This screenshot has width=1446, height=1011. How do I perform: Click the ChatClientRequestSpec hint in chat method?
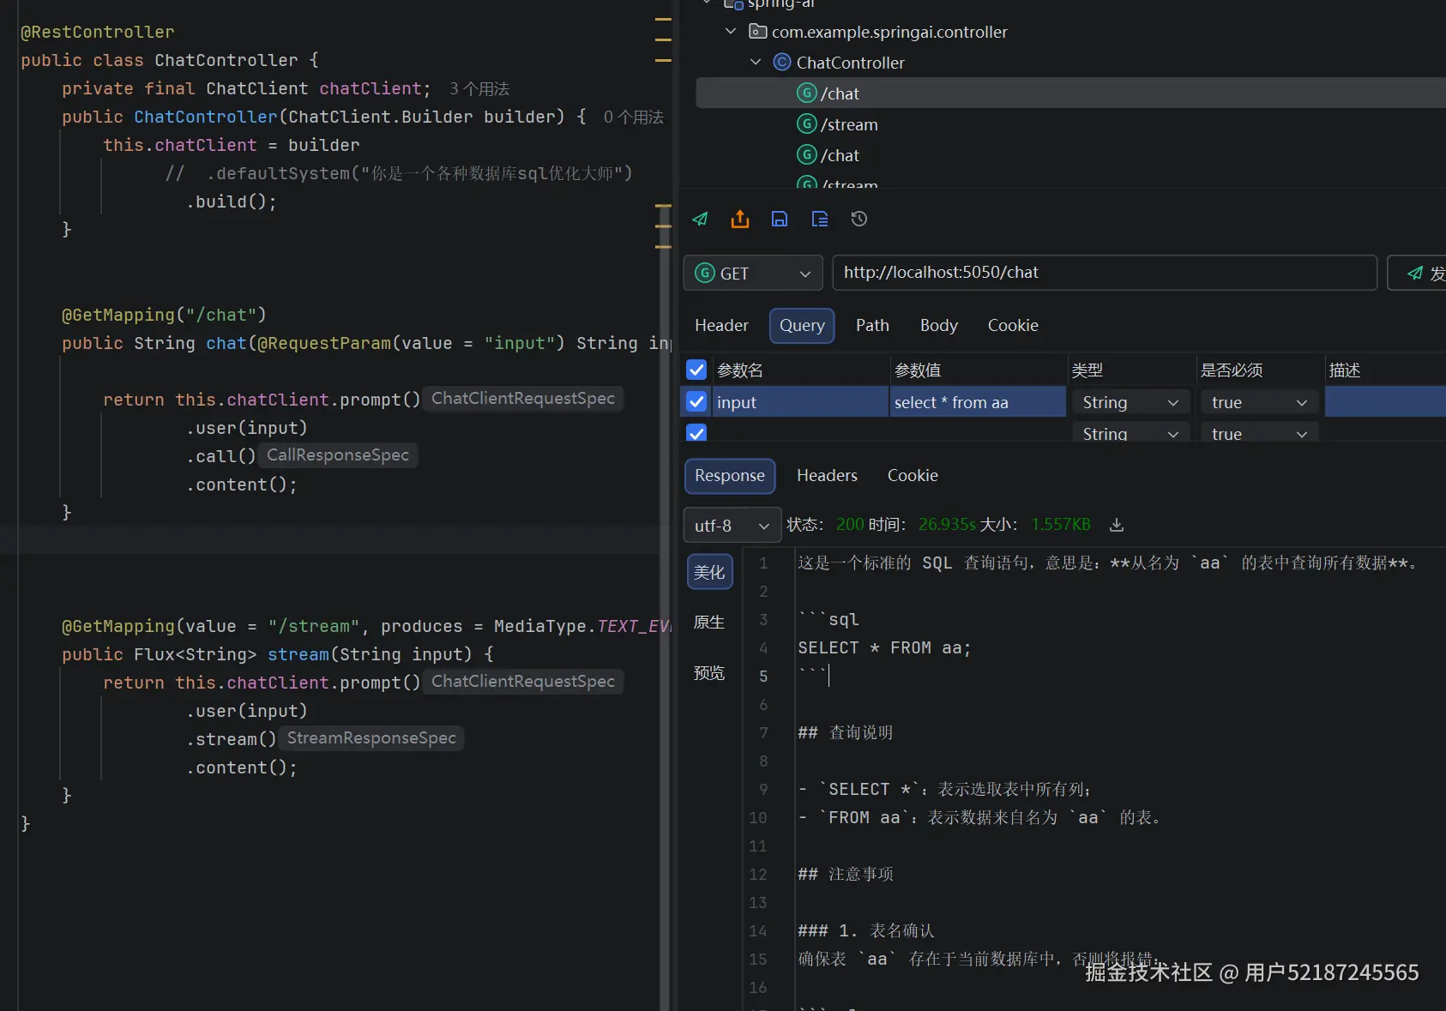523,399
